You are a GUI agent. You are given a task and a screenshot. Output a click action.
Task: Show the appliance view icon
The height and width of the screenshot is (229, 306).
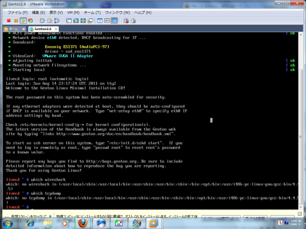(107, 21)
